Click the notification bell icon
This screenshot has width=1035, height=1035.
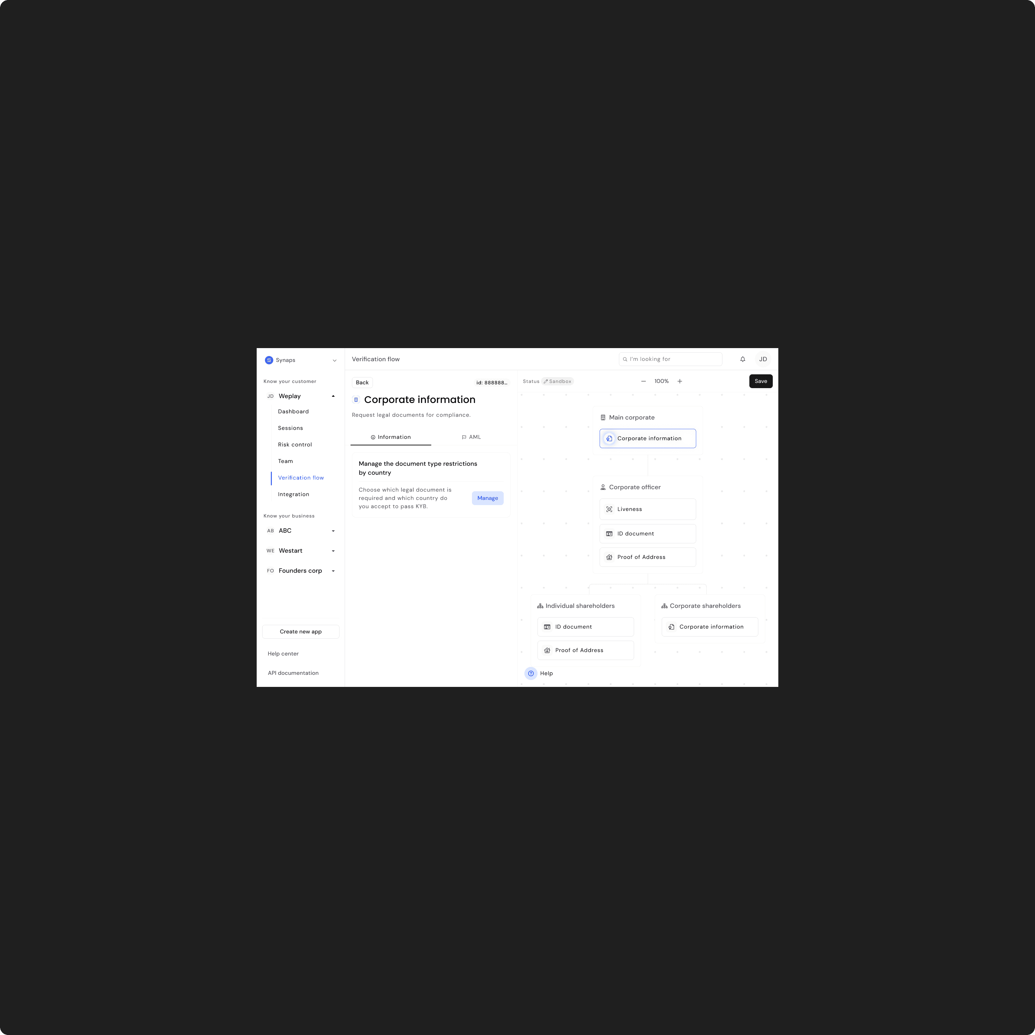point(742,359)
